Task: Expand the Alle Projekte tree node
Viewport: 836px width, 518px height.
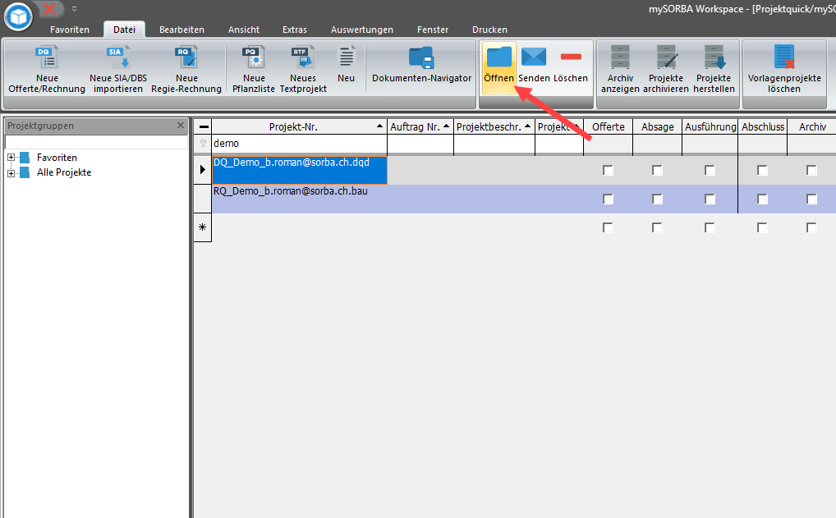Action: tap(11, 172)
